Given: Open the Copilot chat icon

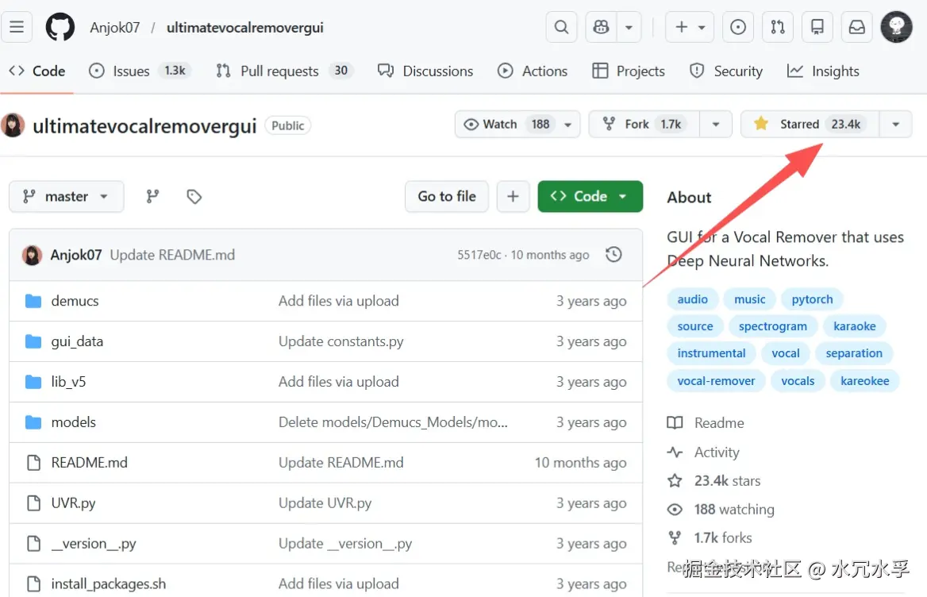Looking at the screenshot, I should click(x=602, y=27).
